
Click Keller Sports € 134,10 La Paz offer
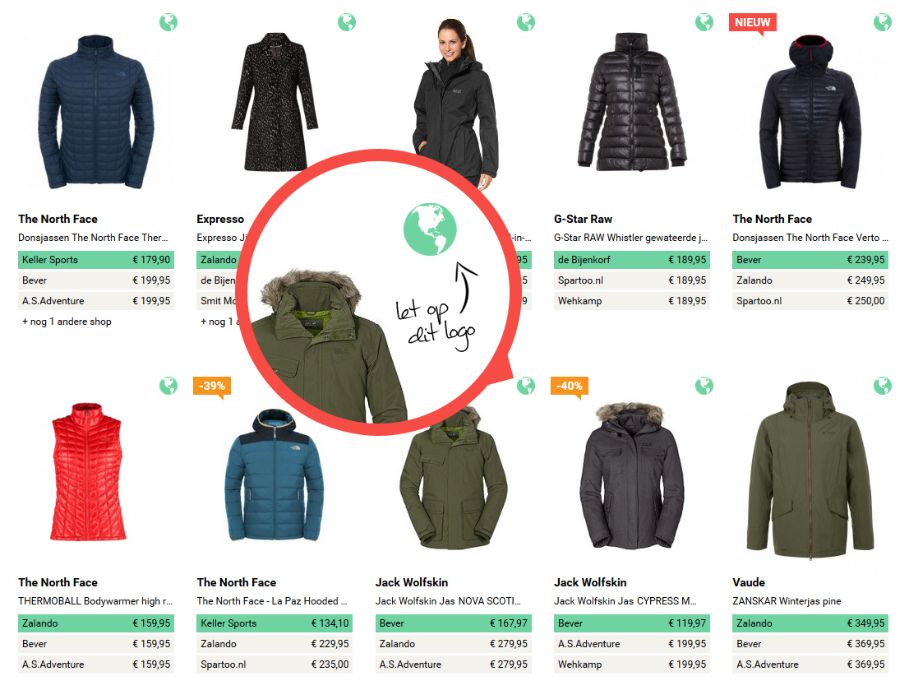(x=275, y=623)
